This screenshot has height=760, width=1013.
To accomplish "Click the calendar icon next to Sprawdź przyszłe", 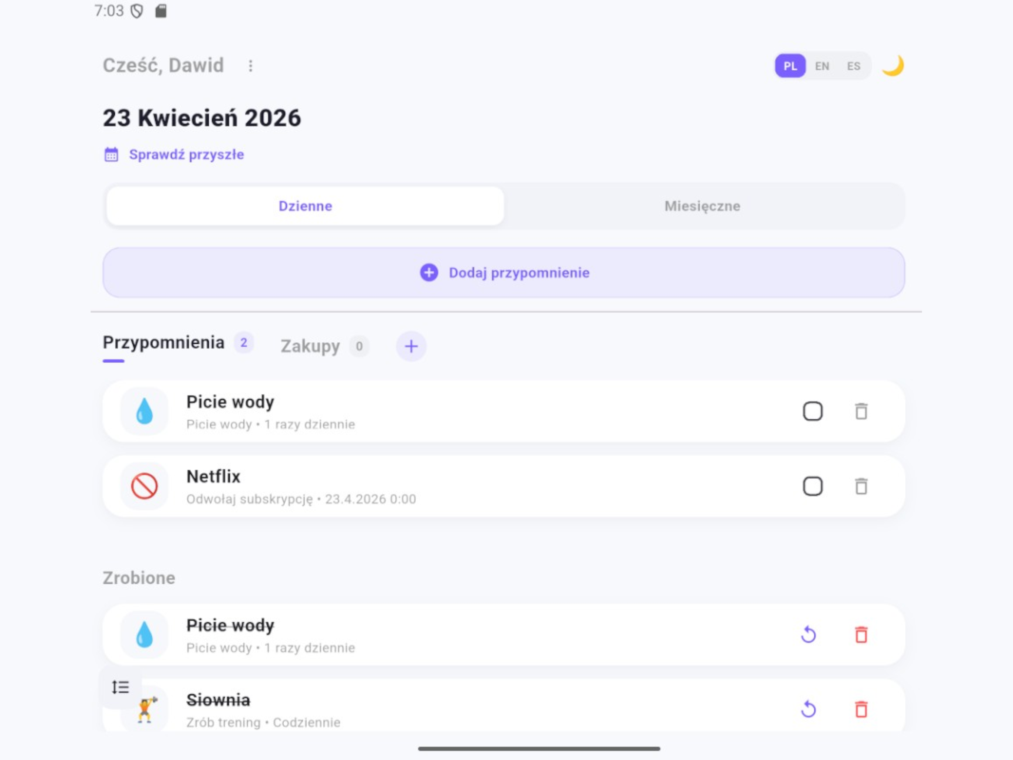I will point(111,154).
